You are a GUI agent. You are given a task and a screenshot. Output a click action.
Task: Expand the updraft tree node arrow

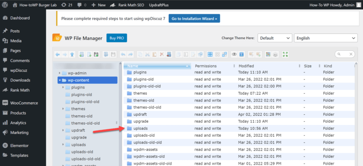click(x=63, y=130)
